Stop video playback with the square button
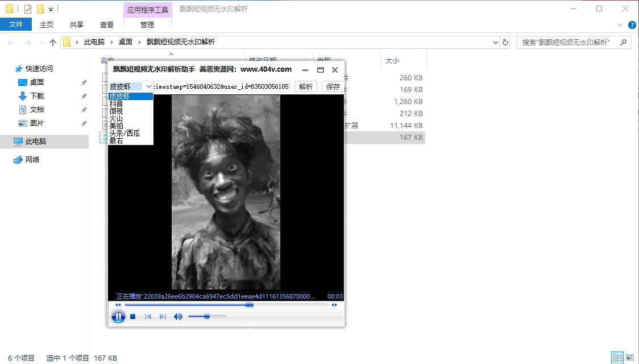Image resolution: width=639 pixels, height=364 pixels. coord(132,316)
